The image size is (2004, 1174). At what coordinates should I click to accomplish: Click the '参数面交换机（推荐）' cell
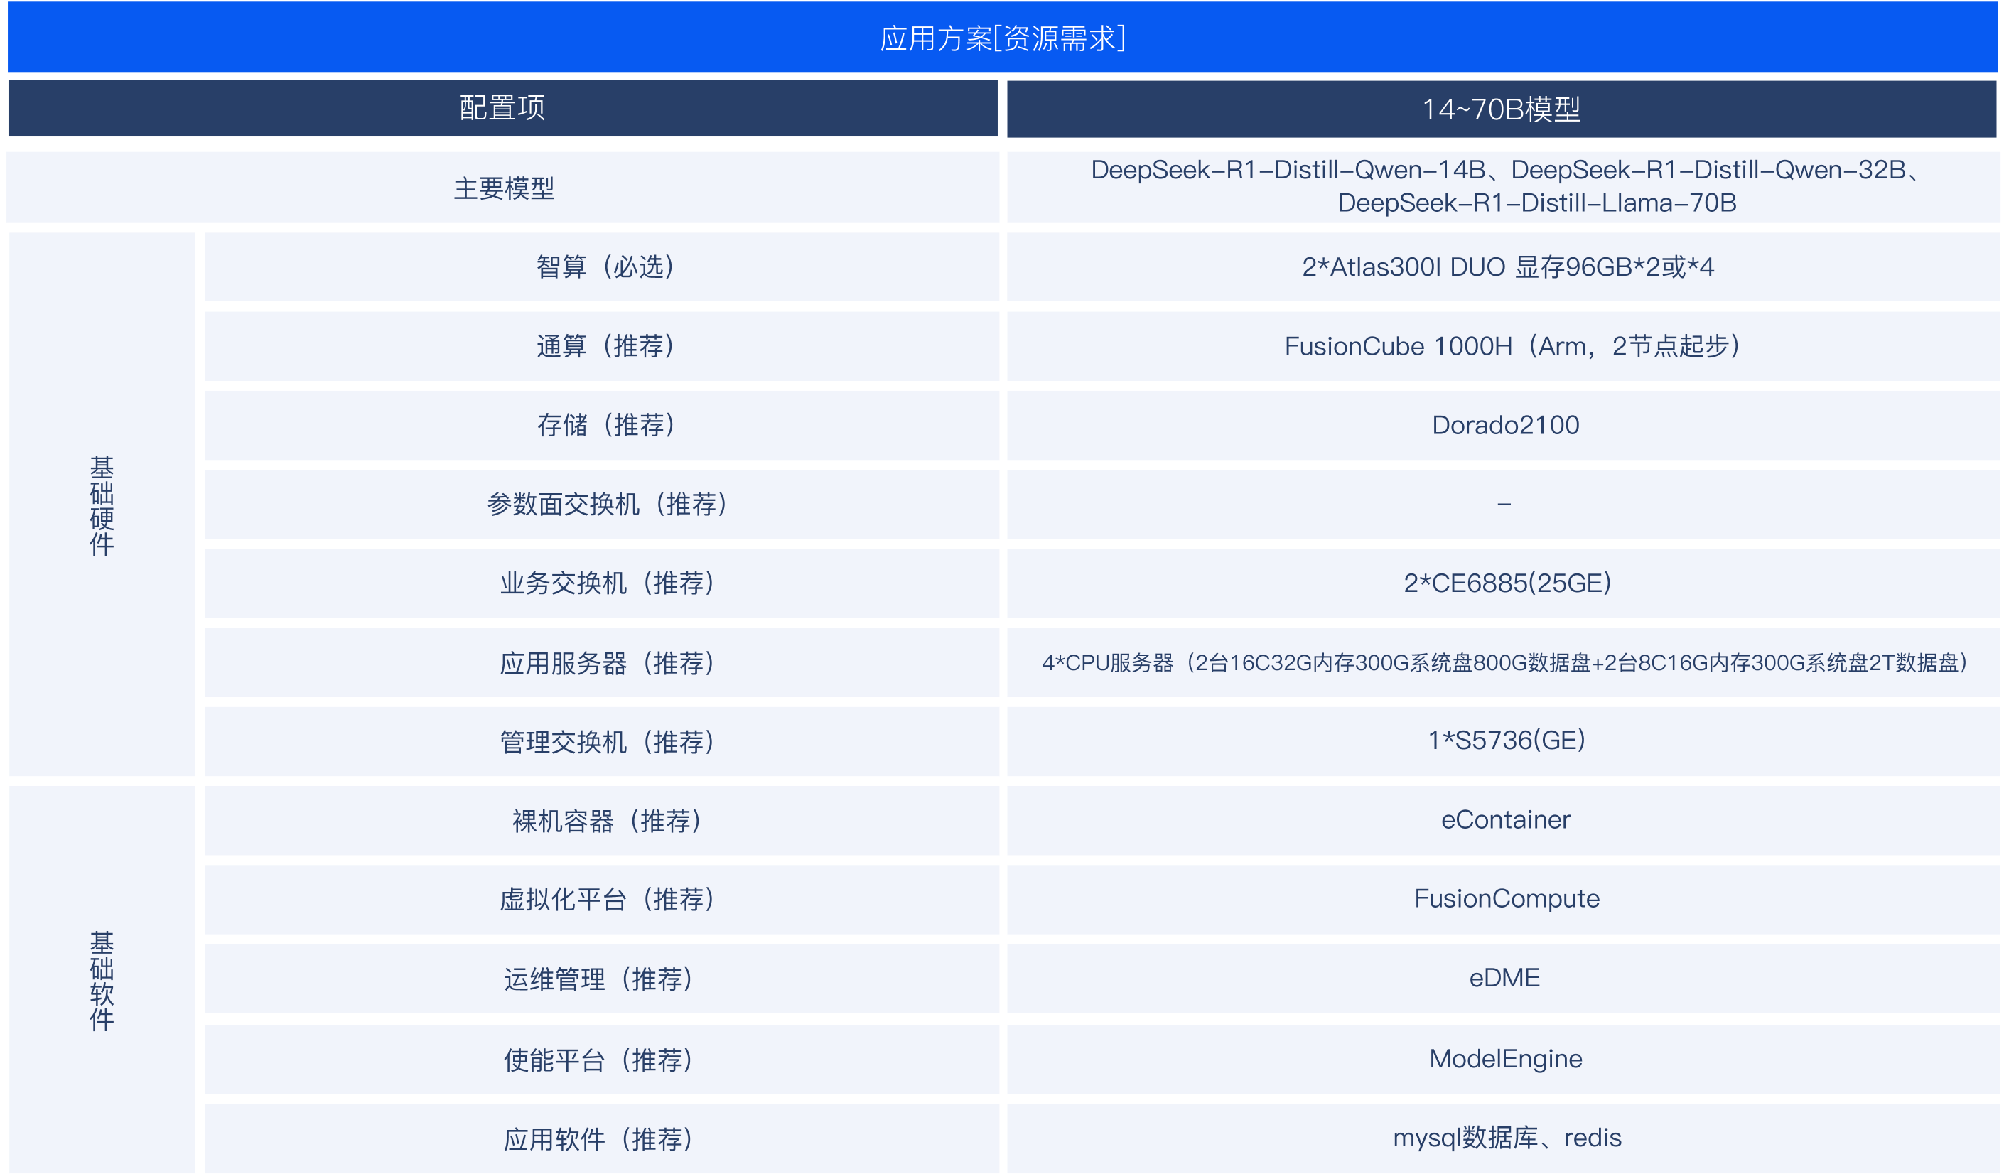602,505
